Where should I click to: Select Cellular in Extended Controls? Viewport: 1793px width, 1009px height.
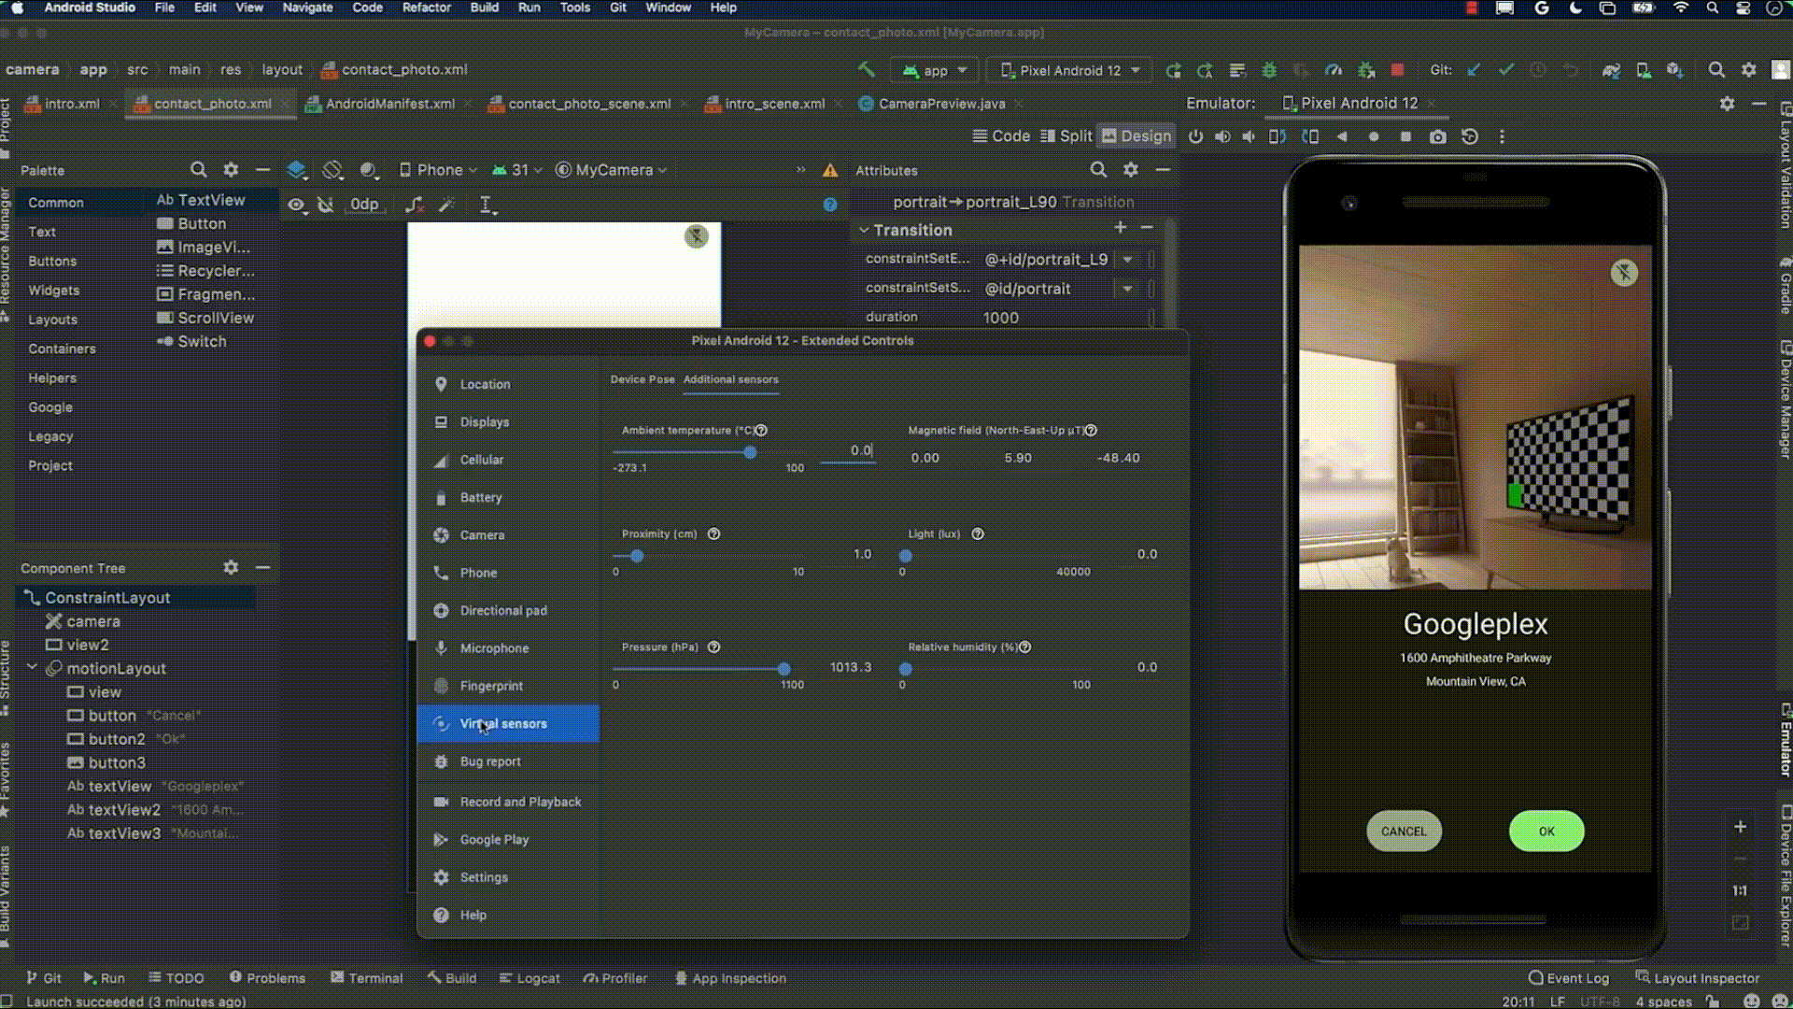coord(508,460)
